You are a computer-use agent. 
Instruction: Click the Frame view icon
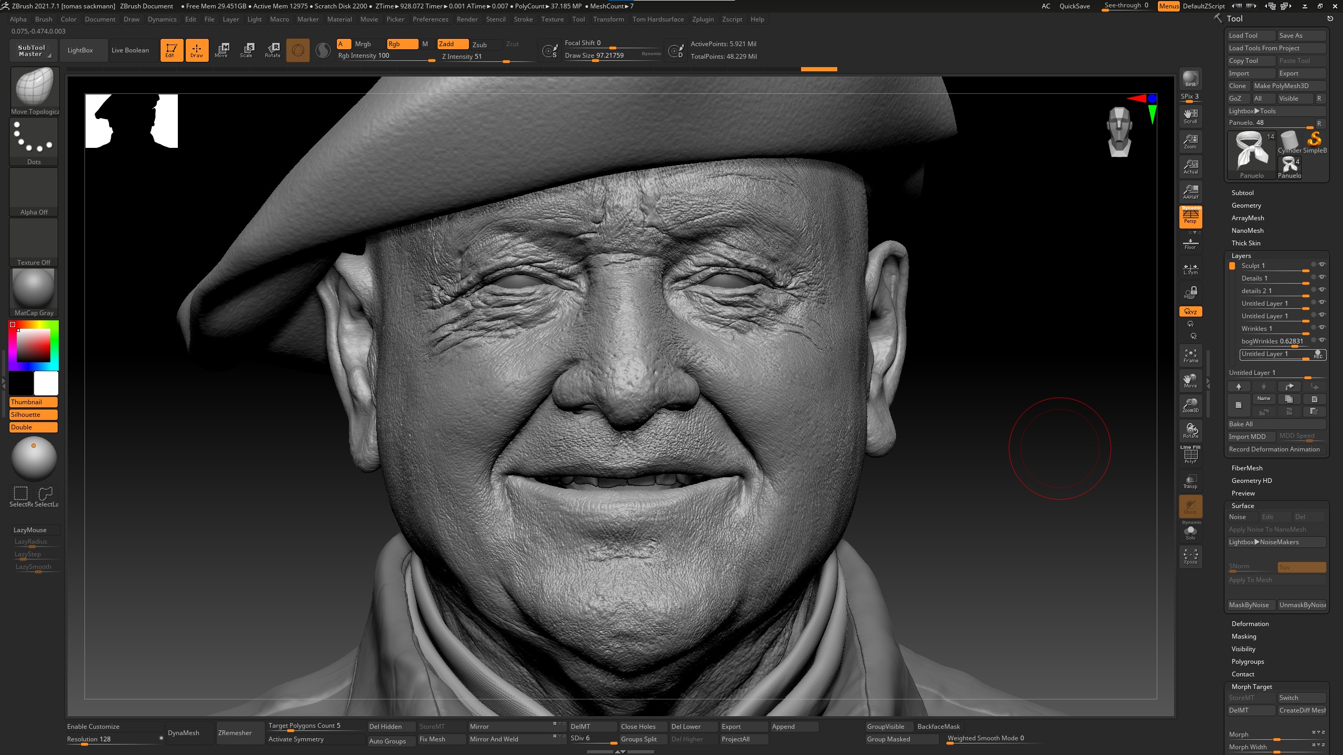coord(1190,355)
